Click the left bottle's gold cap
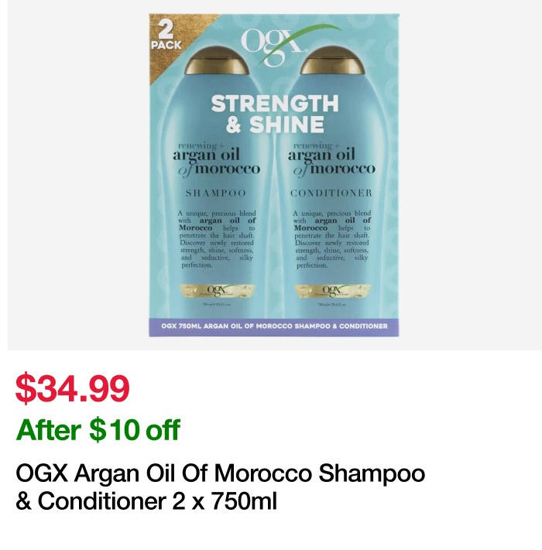This screenshot has height=550, width=542. click(217, 60)
